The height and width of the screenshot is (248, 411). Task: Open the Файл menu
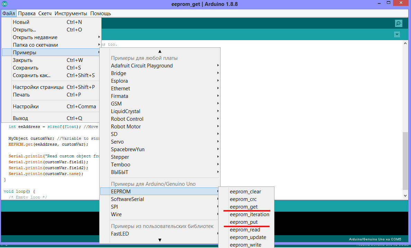coord(9,13)
